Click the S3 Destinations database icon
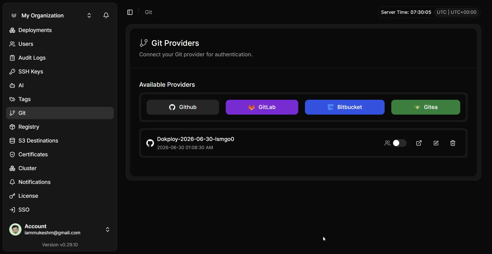Viewport: 492px width, 254px height. [x=12, y=141]
